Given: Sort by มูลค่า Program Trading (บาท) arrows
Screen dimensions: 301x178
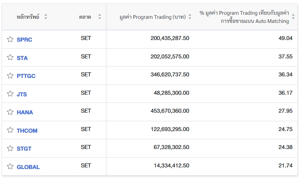Looking at the screenshot, I should tap(190, 17).
